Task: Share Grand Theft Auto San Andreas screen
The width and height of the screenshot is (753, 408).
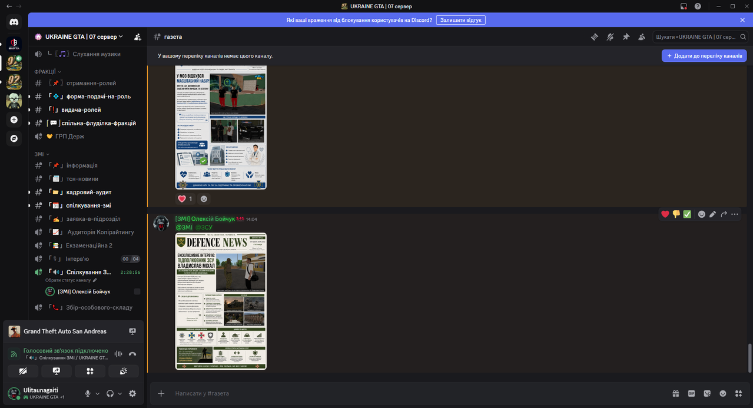Action: pos(132,331)
